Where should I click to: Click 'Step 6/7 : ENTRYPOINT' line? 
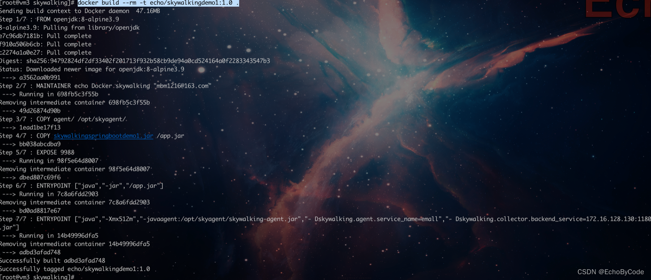(82, 186)
